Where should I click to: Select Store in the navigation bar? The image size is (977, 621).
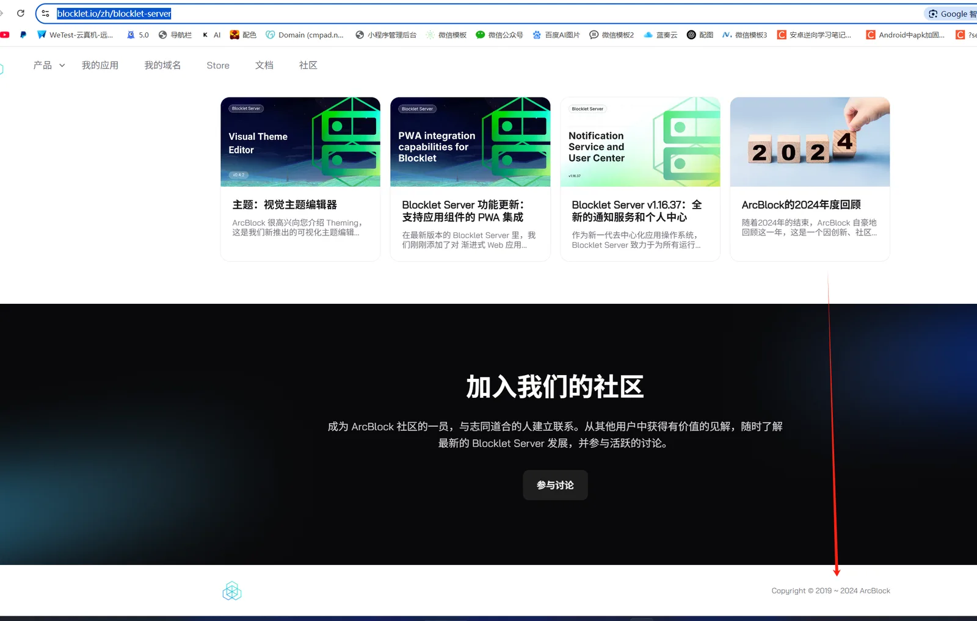[x=218, y=65]
